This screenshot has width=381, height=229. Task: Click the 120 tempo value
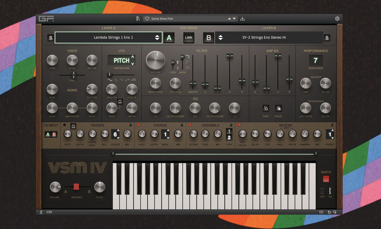coord(49,212)
